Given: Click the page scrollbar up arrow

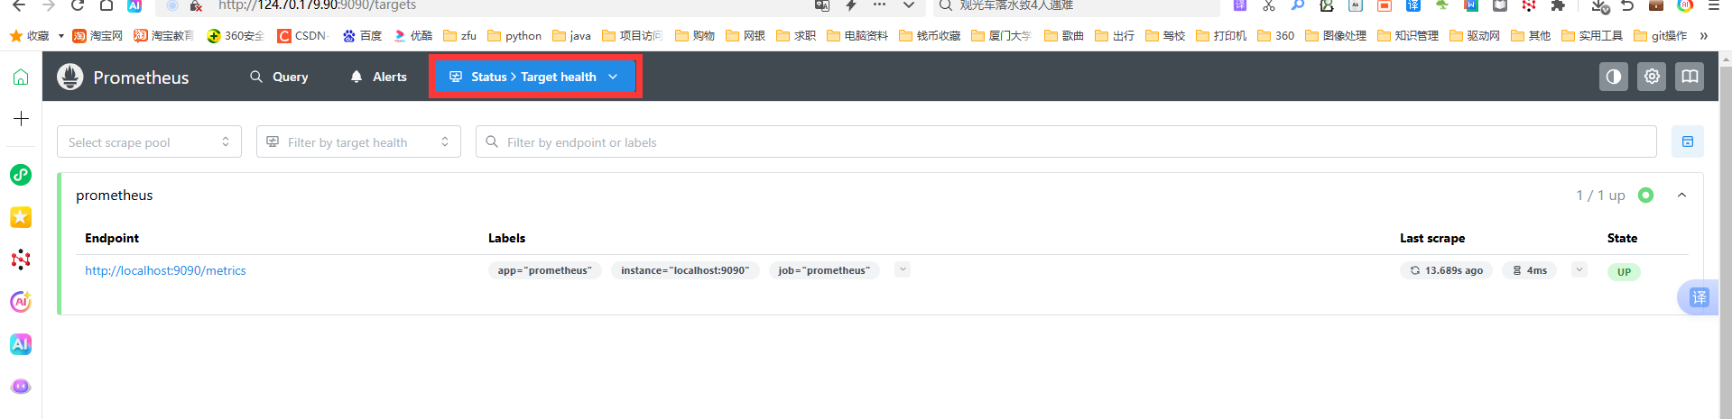Looking at the screenshot, I should tap(1726, 59).
